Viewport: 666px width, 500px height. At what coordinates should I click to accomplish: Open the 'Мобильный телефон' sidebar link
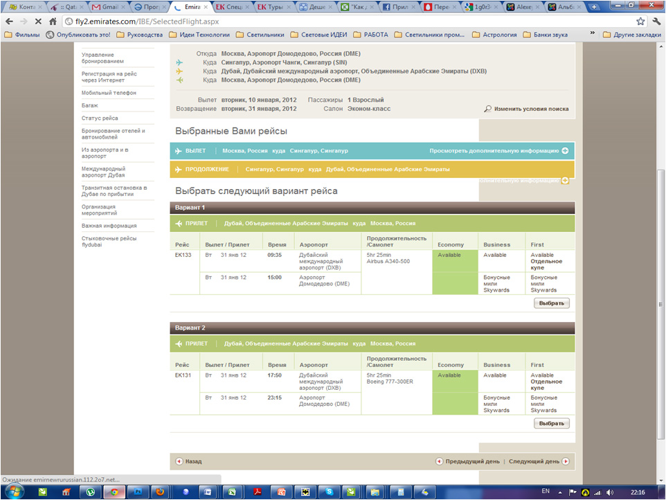[109, 93]
